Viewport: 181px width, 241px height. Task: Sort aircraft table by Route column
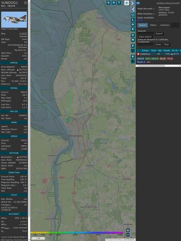click(154, 50)
